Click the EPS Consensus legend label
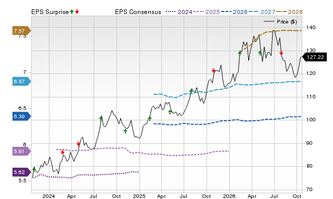This screenshot has height=199, width=333. coord(138,12)
